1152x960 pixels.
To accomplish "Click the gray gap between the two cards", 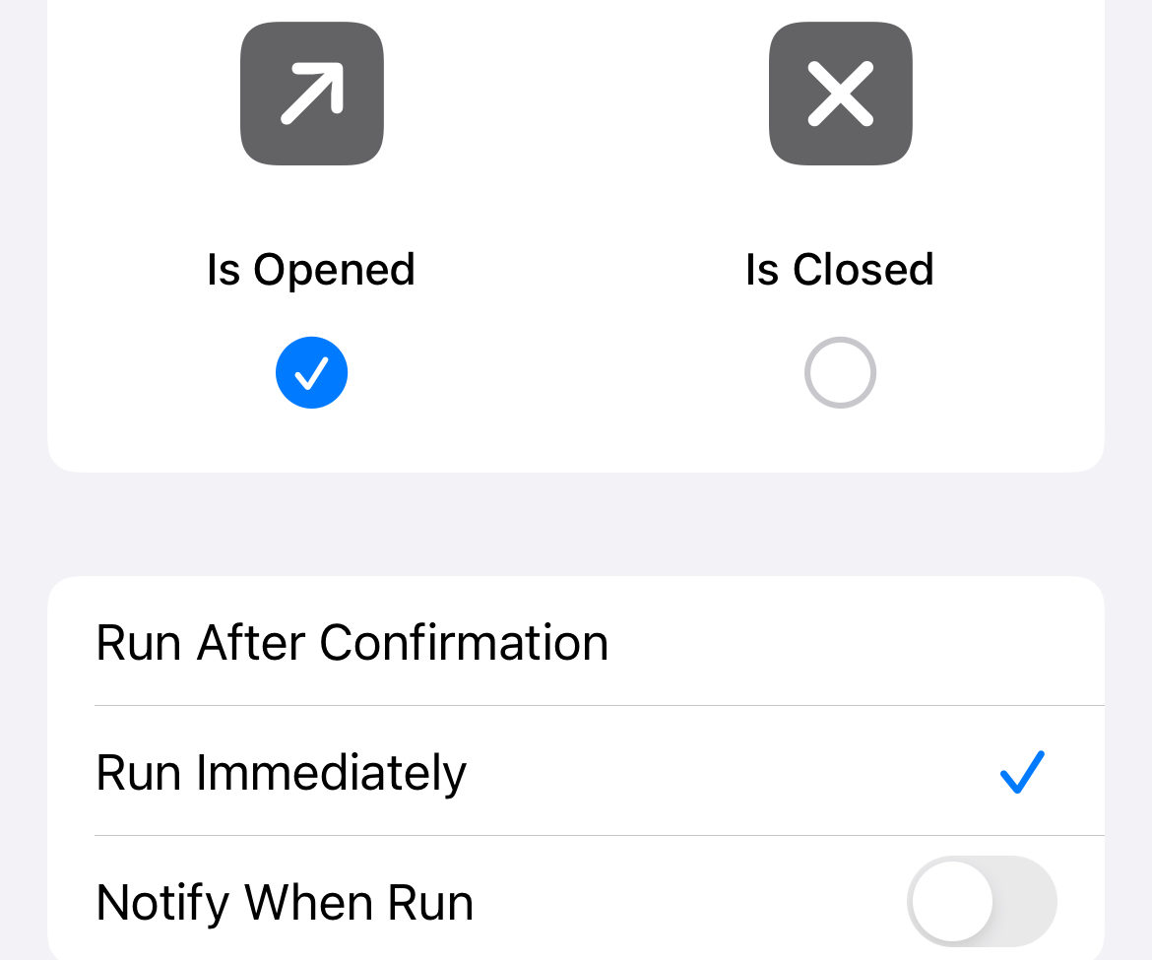I will (576, 524).
